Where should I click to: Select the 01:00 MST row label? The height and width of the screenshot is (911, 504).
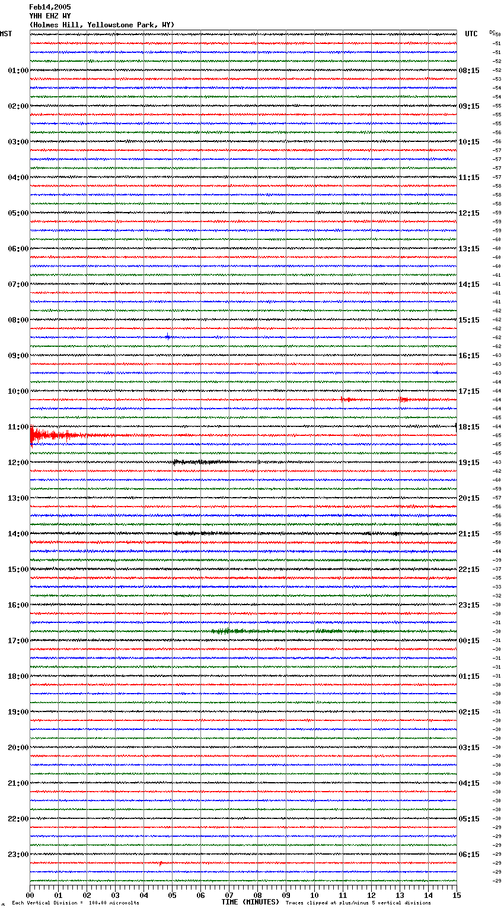click(18, 71)
